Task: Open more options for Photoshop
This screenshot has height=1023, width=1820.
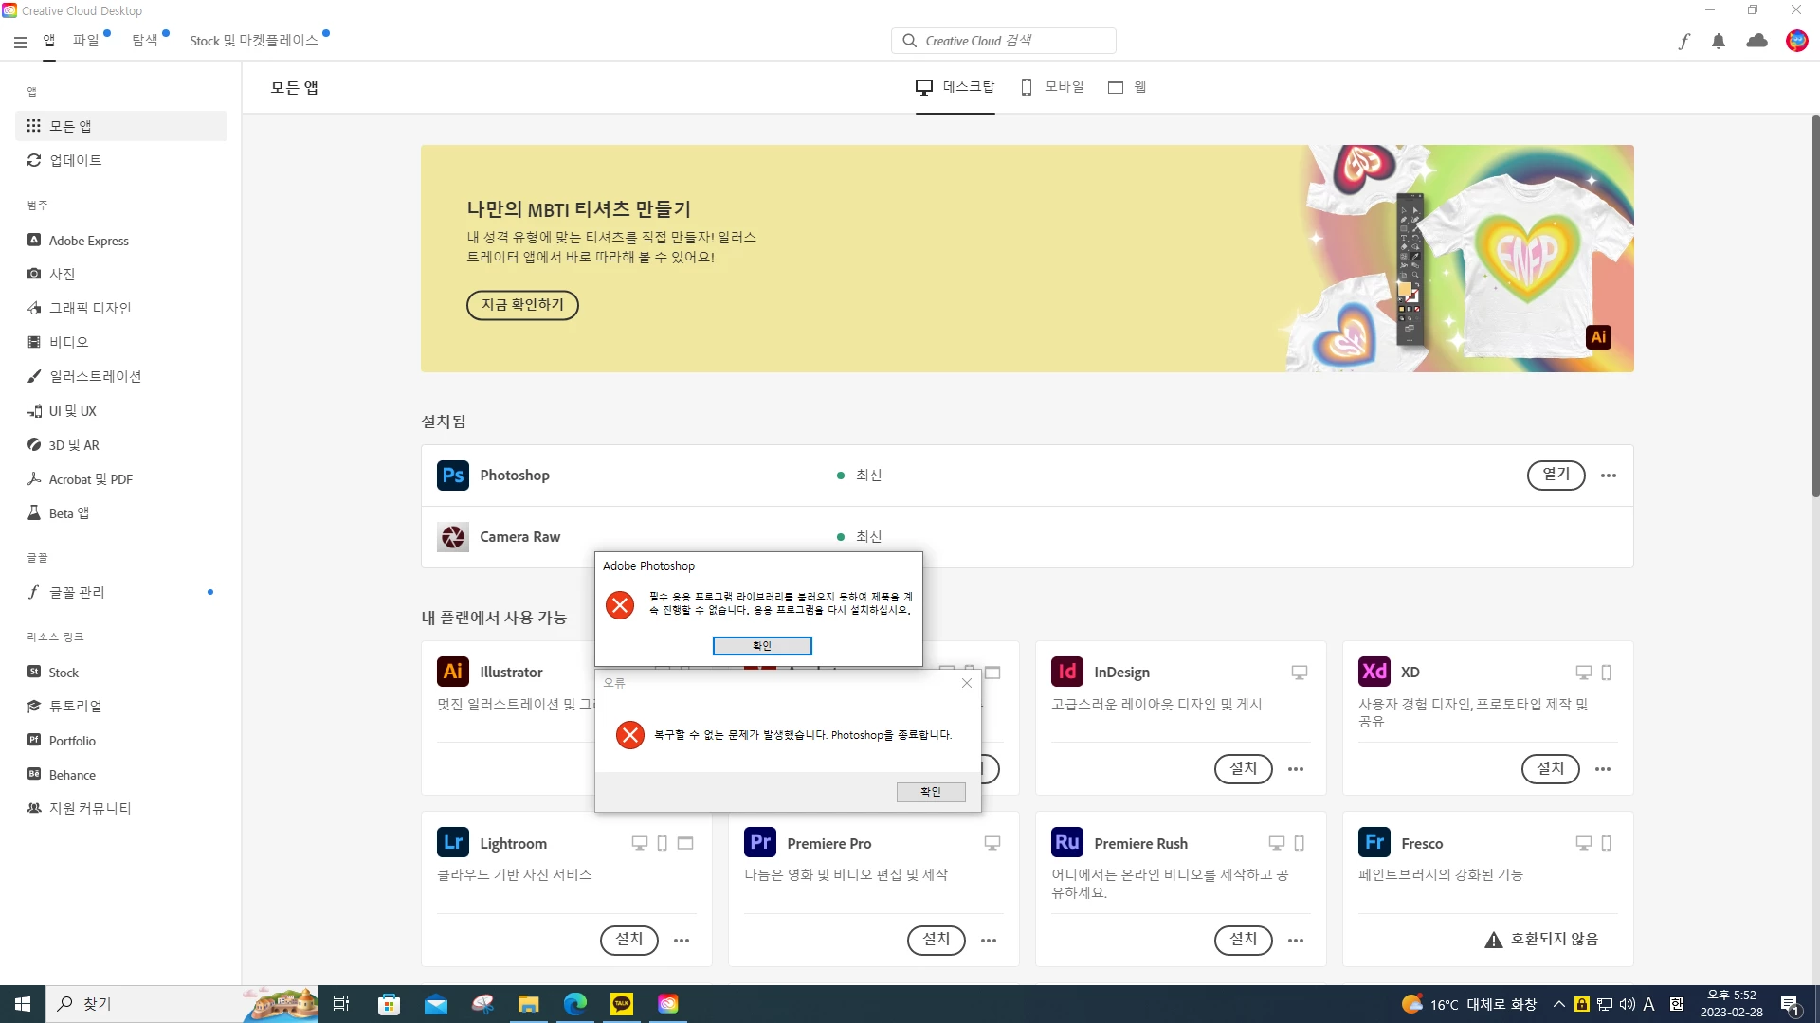Action: click(x=1609, y=476)
